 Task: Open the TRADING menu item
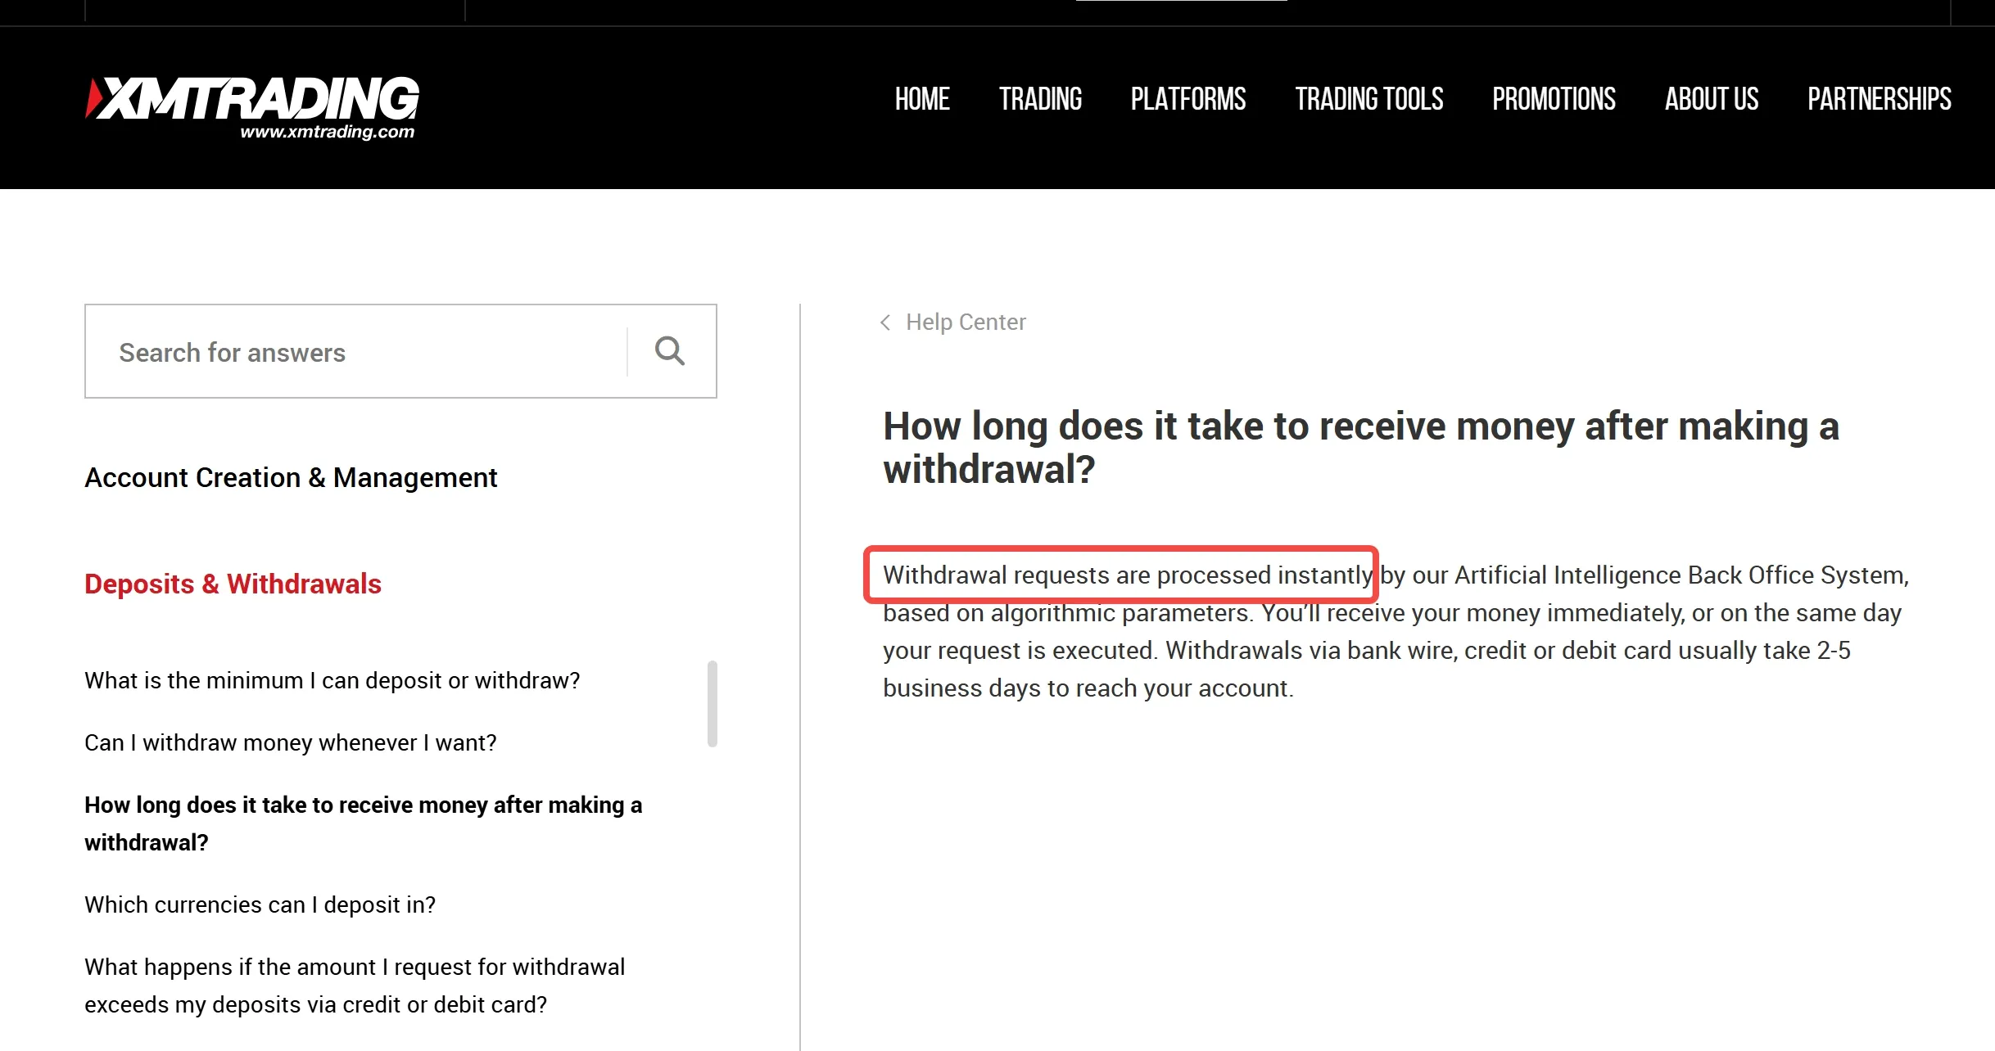tap(1040, 99)
